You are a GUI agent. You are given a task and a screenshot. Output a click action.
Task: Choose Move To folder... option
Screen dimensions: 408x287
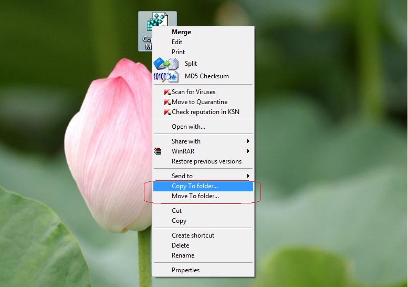pos(195,196)
